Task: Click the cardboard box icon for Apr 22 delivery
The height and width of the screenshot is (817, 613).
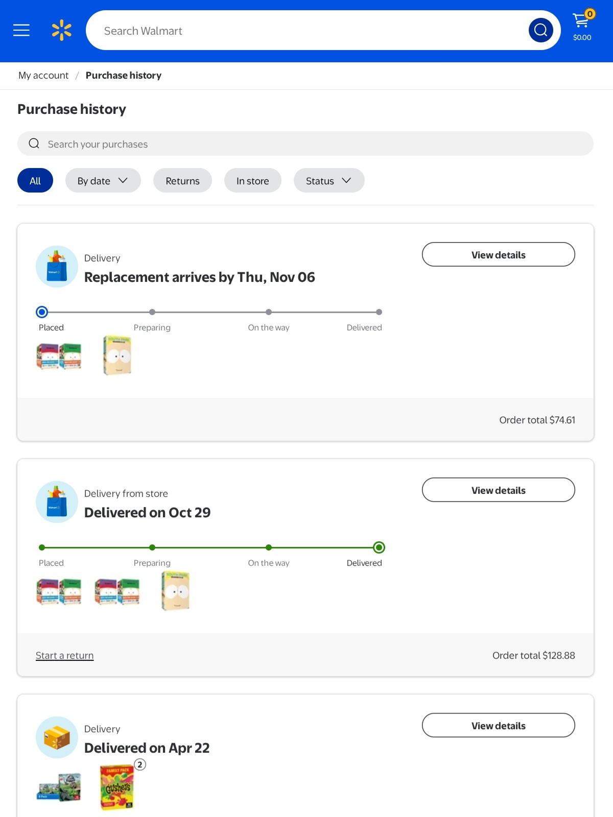Action: (57, 737)
